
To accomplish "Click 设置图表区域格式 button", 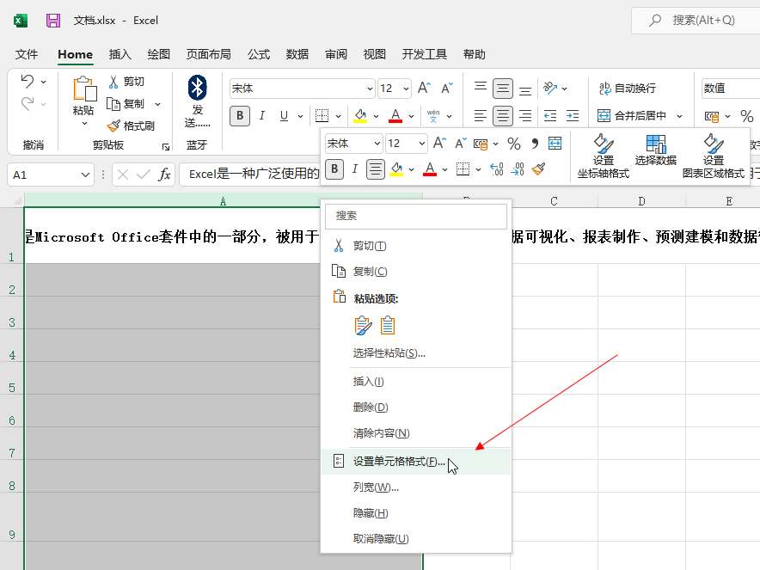I will point(714,156).
